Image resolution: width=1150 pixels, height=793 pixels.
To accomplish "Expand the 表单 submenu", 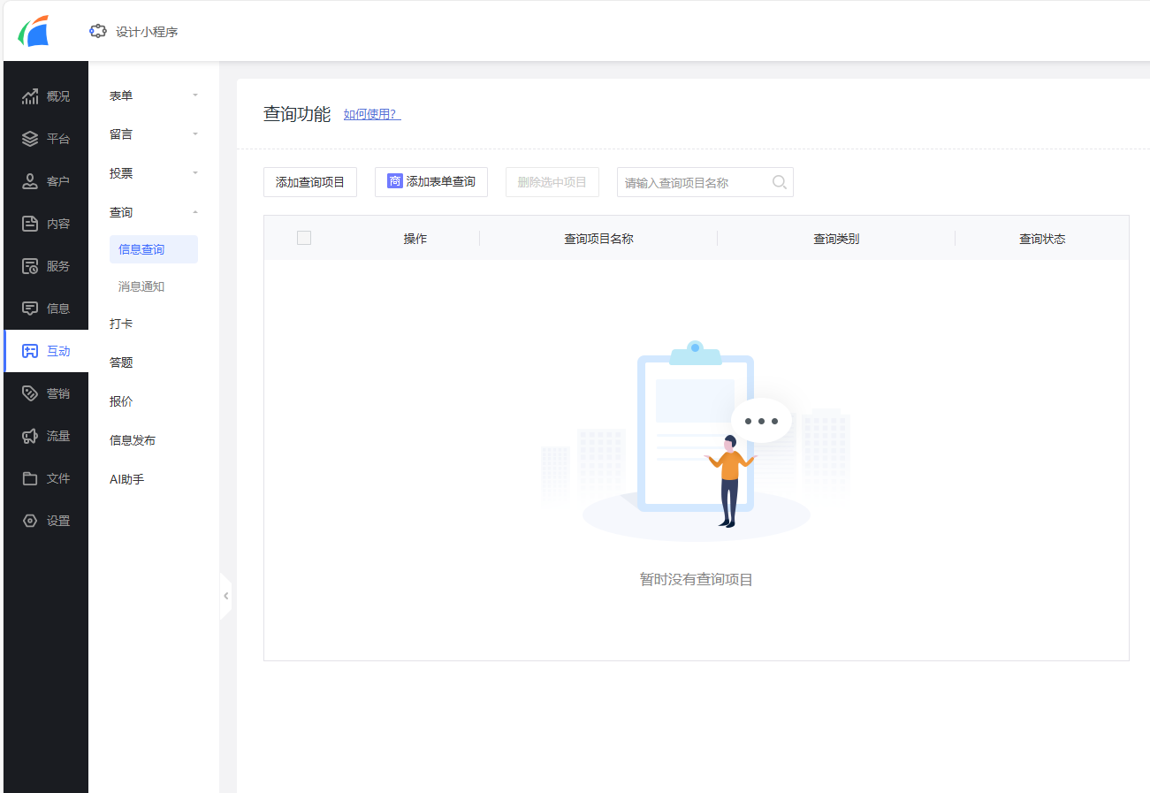I will tap(195, 95).
